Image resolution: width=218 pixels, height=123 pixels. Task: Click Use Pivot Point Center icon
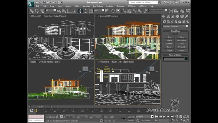click(x=107, y=11)
